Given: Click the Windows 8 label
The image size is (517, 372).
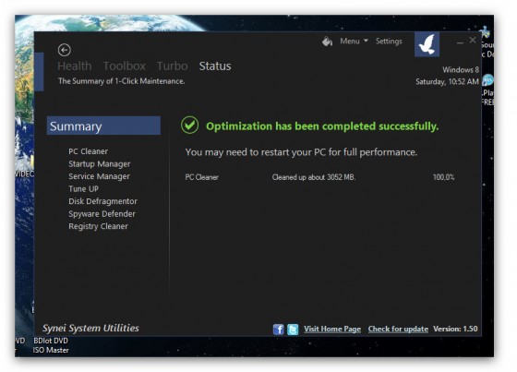Looking at the screenshot, I should (x=461, y=70).
